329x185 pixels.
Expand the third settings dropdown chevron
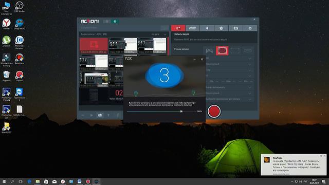pos(250,70)
